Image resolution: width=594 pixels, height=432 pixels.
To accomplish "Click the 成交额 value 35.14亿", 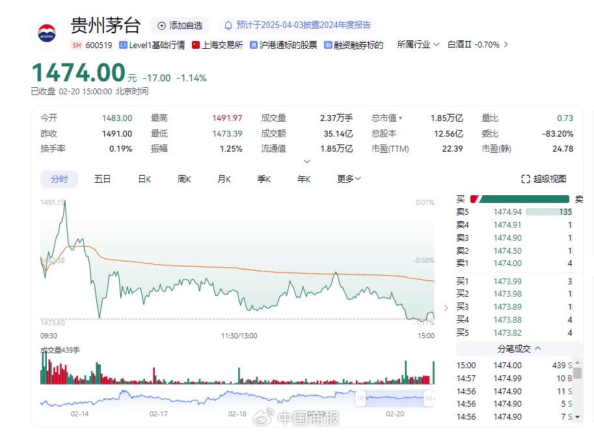I will tap(338, 134).
